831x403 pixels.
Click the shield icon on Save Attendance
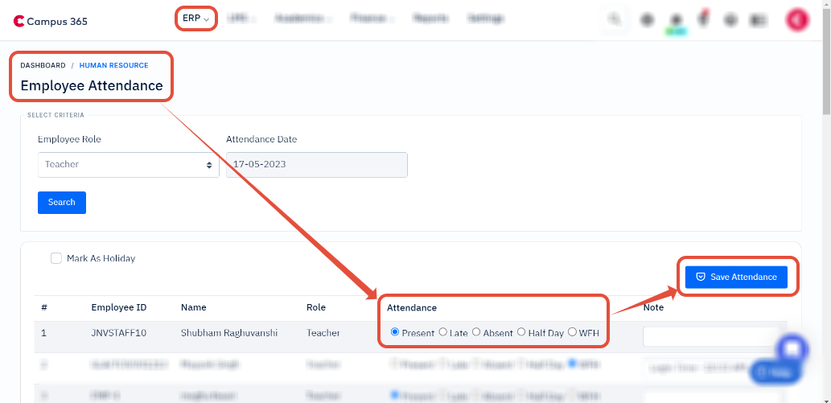700,277
